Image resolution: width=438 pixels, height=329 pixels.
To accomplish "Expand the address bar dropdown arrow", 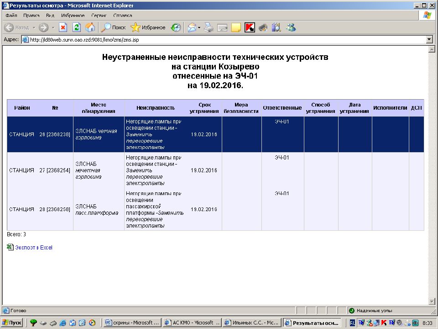I will [430, 40].
